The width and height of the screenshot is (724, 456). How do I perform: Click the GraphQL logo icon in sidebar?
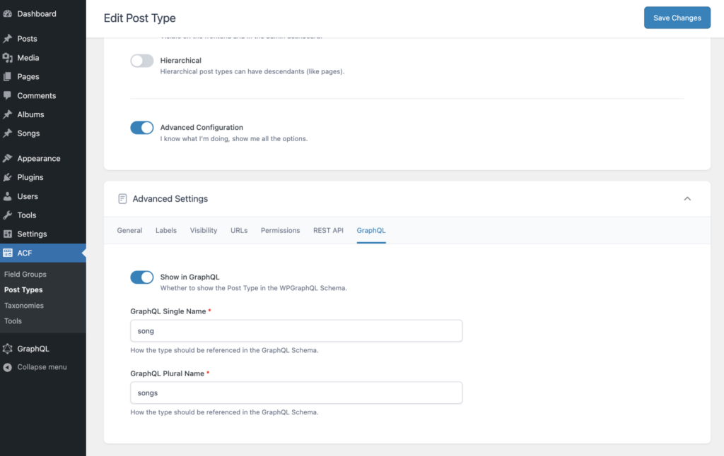8,349
